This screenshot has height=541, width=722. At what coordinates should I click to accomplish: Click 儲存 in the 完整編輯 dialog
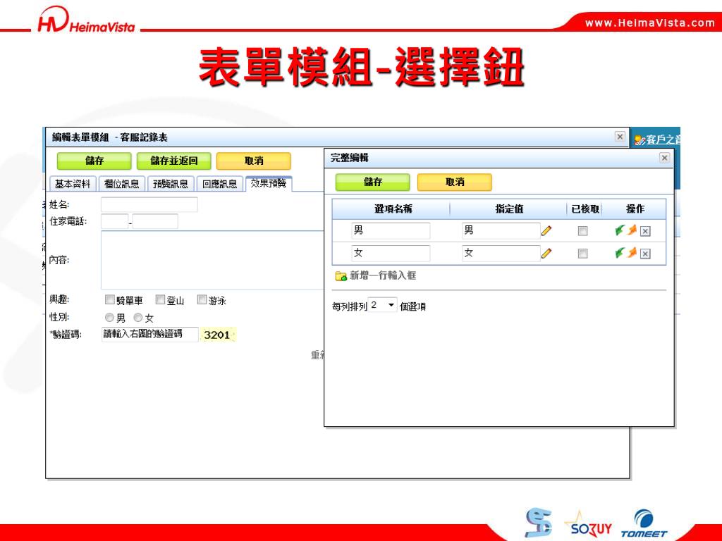(372, 182)
